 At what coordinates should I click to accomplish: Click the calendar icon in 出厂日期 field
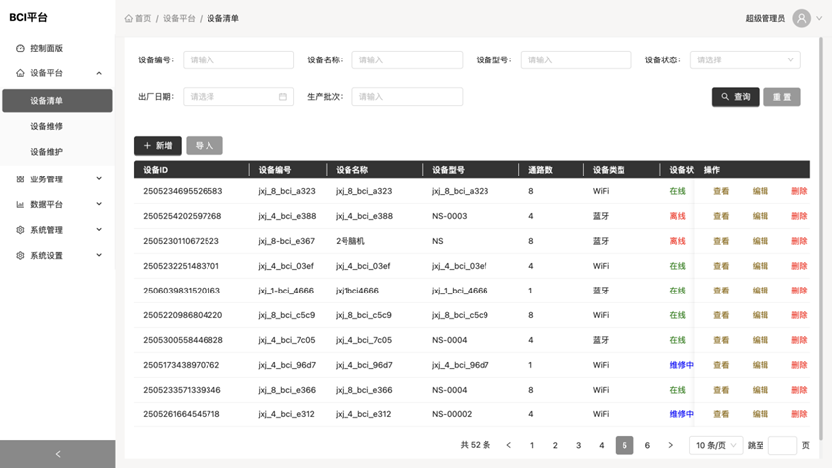(283, 97)
